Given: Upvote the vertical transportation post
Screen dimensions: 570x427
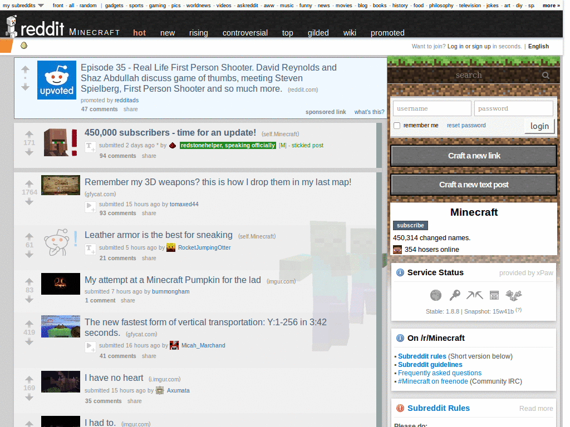Looking at the screenshot, I should (29, 324).
